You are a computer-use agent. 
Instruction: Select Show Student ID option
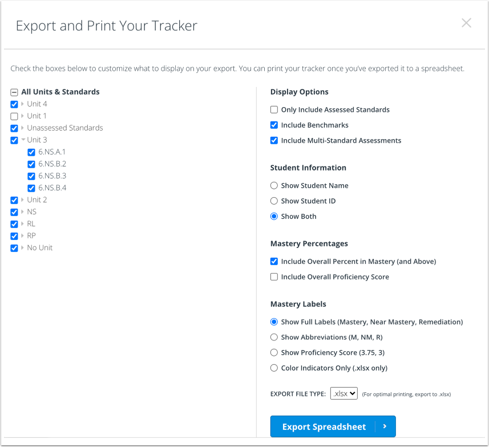(274, 201)
